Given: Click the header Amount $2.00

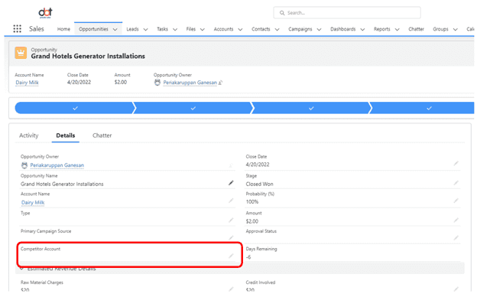Looking at the screenshot, I should (121, 82).
